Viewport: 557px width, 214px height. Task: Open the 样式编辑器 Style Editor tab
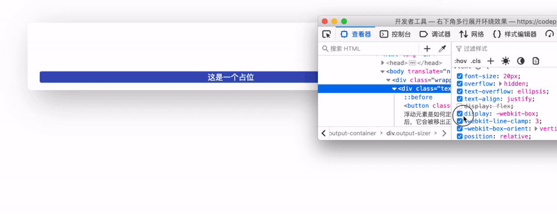[x=515, y=34]
